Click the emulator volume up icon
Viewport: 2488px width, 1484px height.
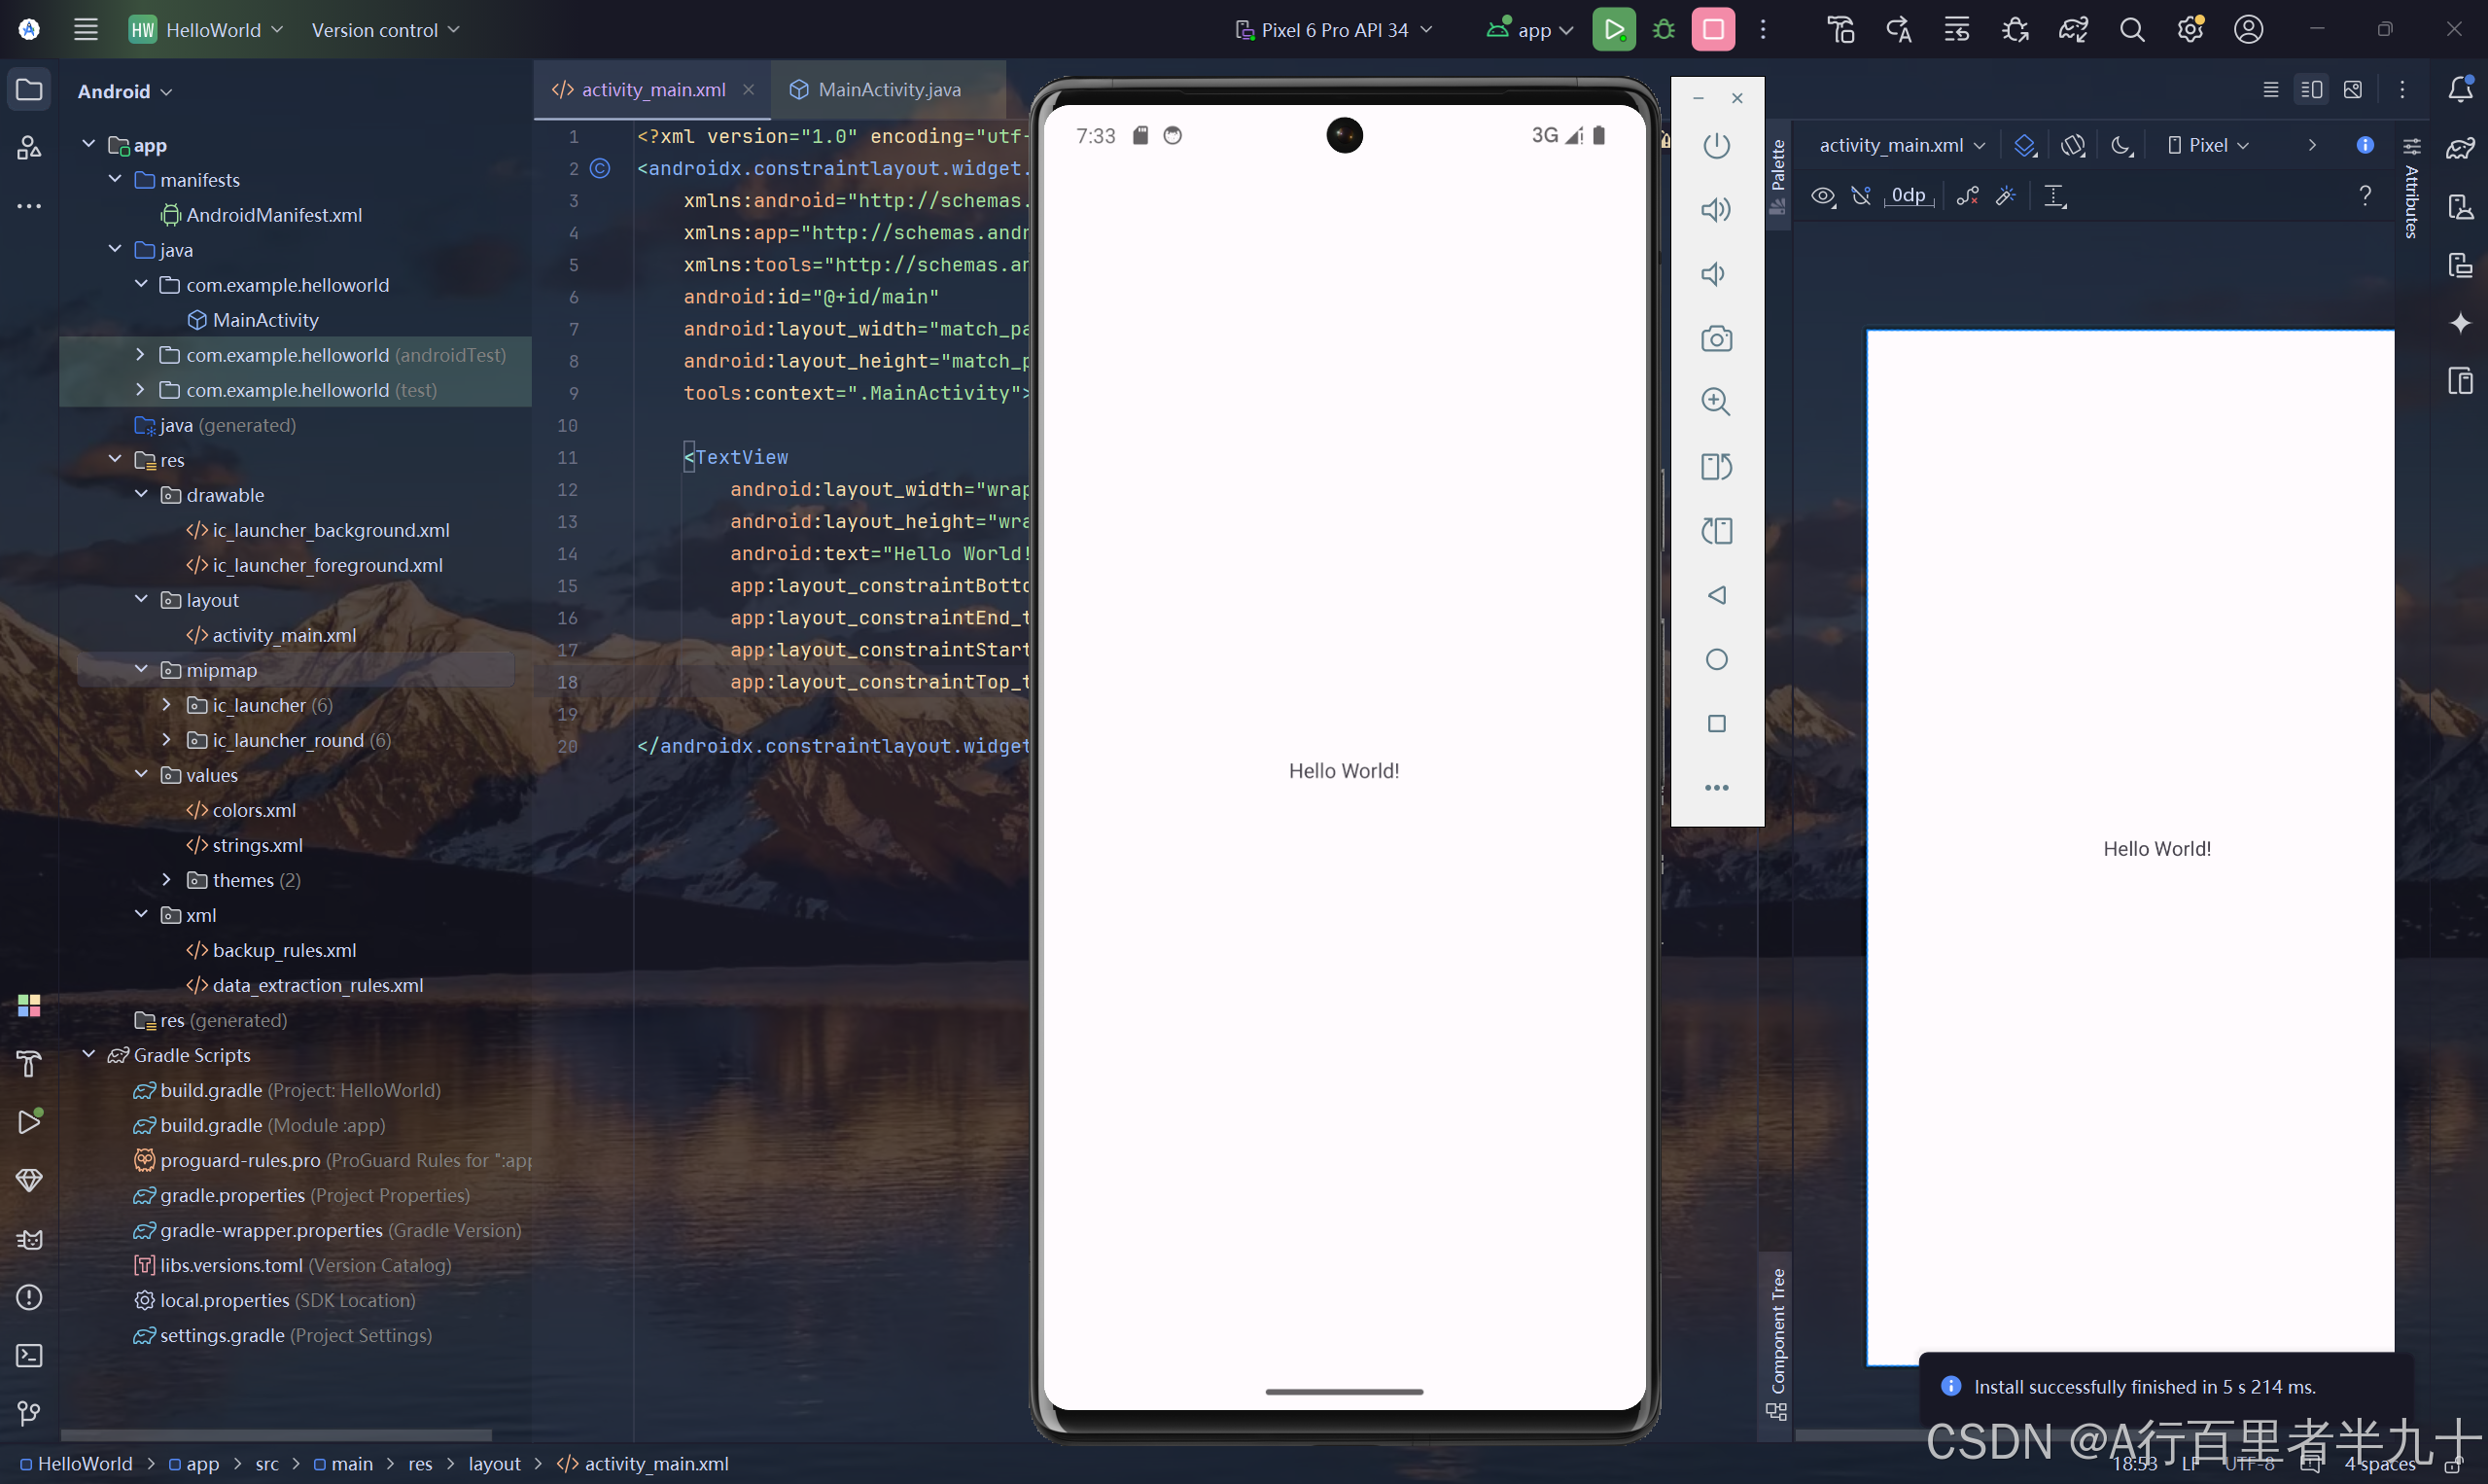[x=1716, y=210]
